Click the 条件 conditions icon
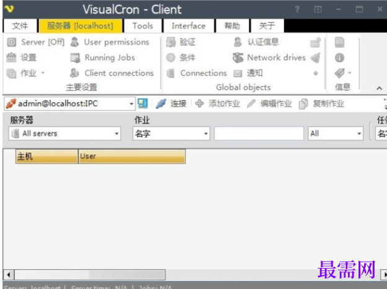Image resolution: width=387 pixels, height=289 pixels. (x=171, y=58)
